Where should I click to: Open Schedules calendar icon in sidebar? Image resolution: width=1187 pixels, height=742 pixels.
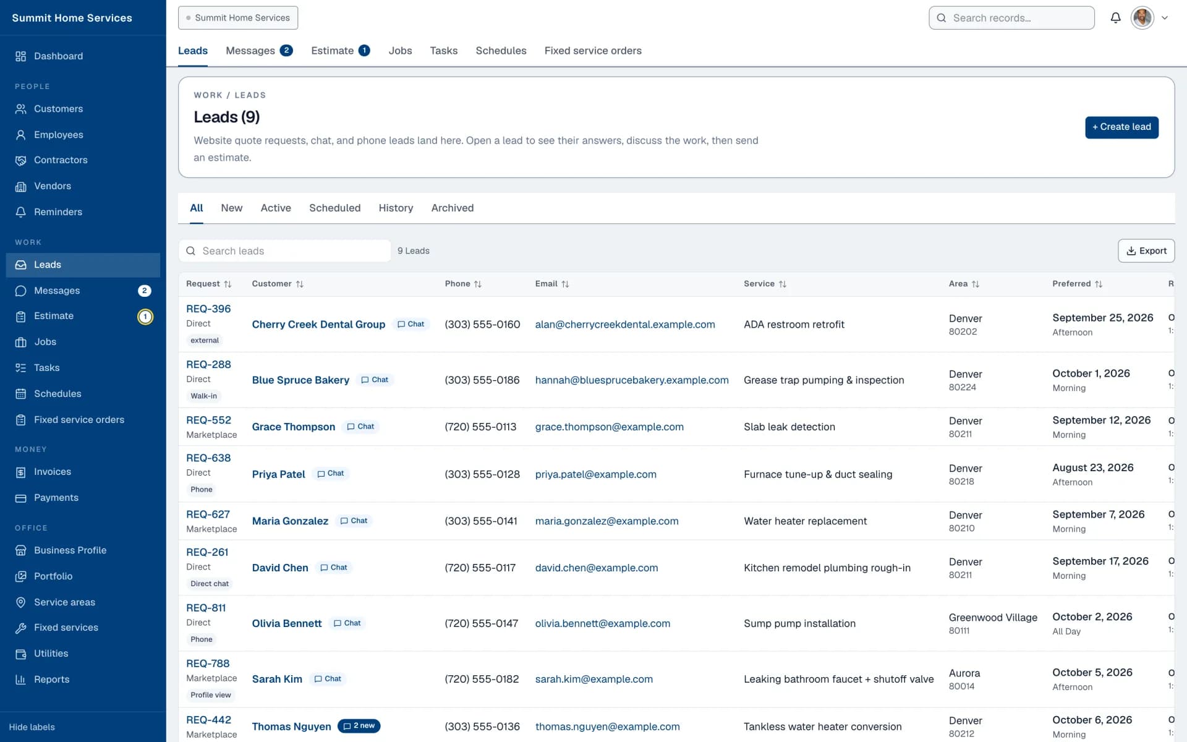click(20, 394)
